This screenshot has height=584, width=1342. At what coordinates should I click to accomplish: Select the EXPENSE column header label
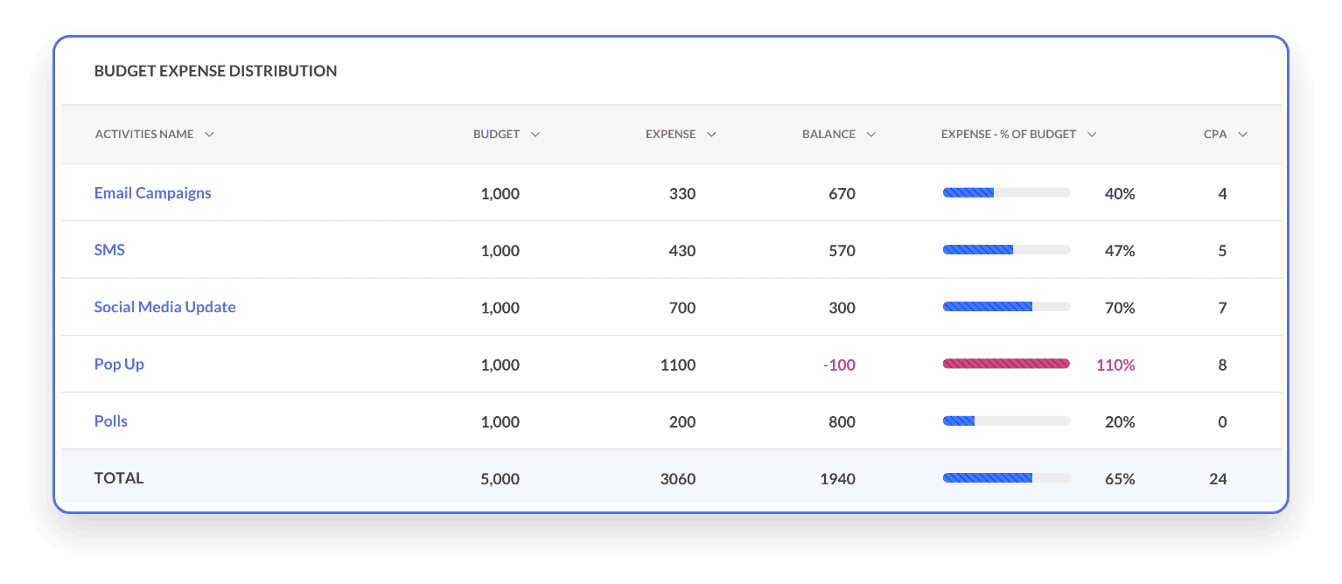[671, 135]
